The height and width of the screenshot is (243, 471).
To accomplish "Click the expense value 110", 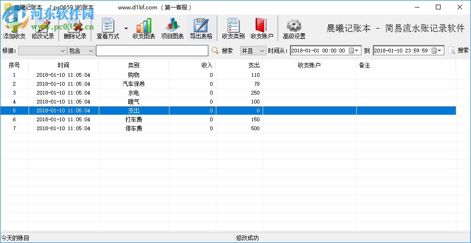I will click(255, 75).
